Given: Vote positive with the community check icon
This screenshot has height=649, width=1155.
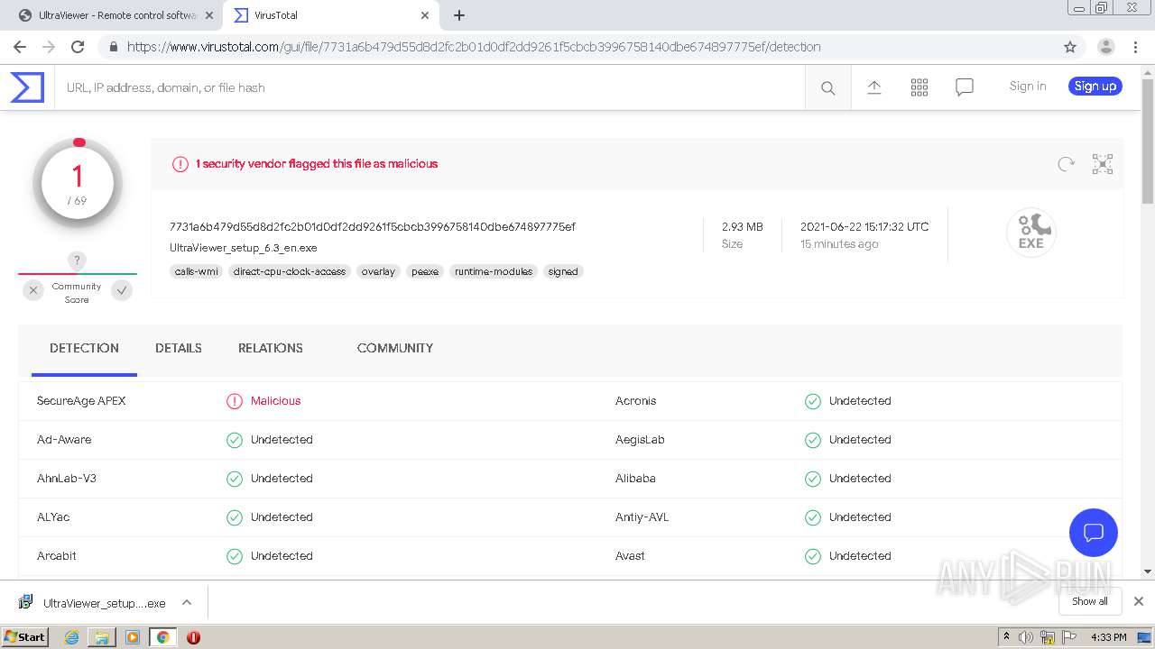Looking at the screenshot, I should tap(122, 290).
